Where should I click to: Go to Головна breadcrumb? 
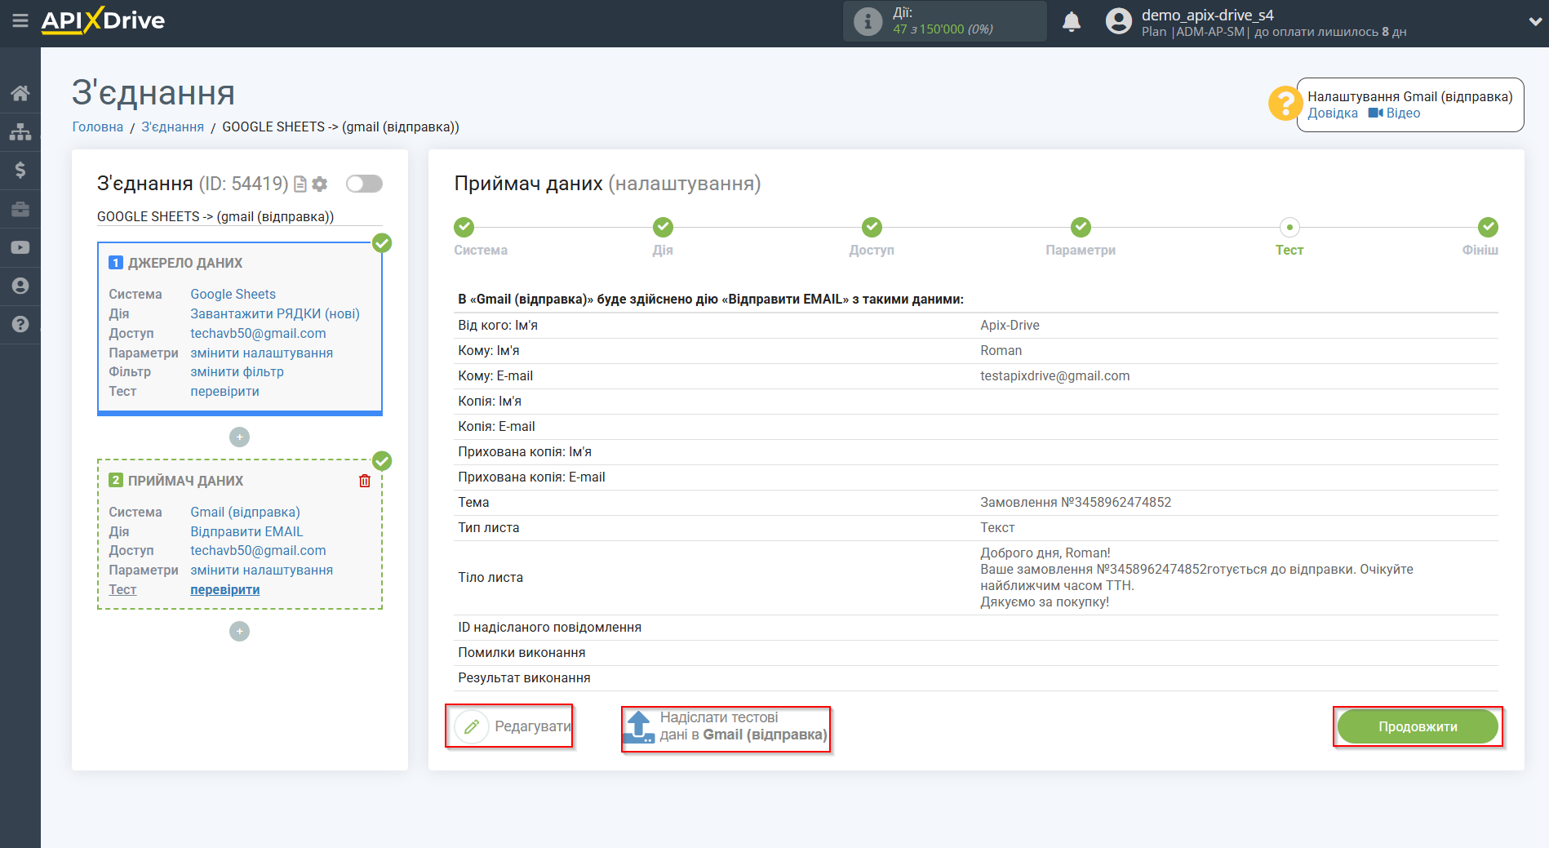[98, 127]
